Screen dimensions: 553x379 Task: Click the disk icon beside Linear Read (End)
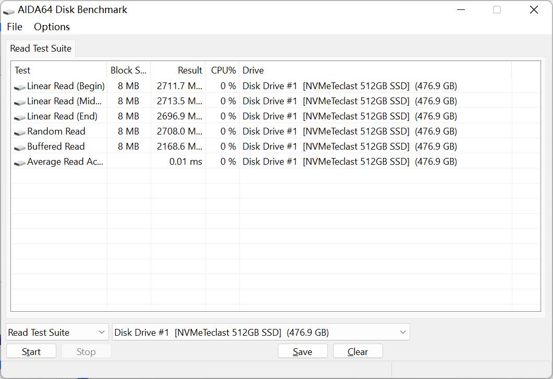(x=19, y=117)
